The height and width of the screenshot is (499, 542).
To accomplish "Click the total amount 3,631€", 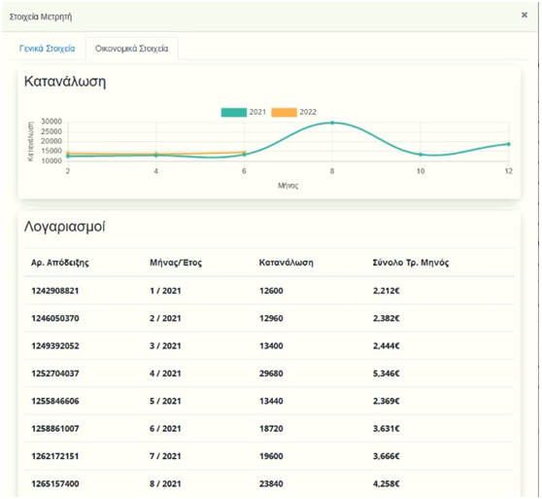I will tap(387, 428).
